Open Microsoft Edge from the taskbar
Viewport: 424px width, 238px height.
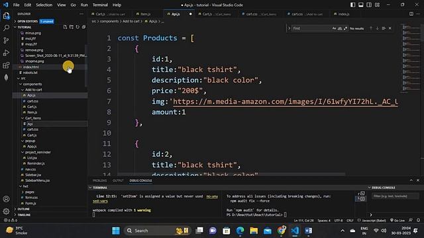pos(240,231)
